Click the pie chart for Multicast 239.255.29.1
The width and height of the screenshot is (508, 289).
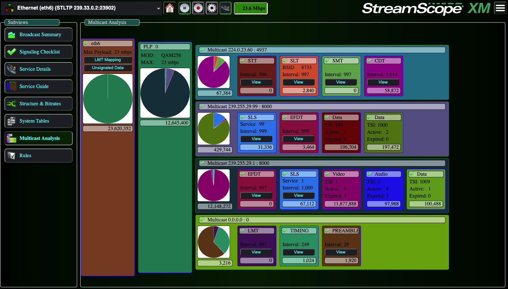point(214,185)
